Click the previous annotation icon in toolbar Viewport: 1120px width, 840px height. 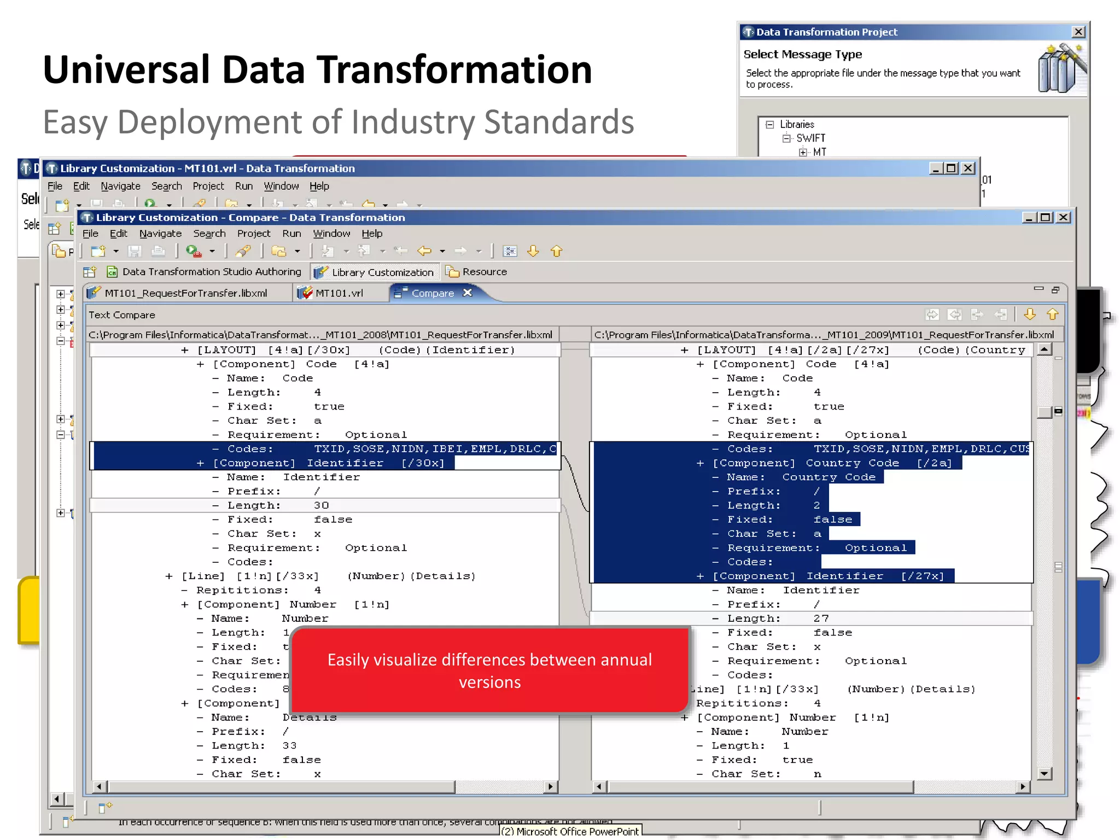(x=364, y=251)
